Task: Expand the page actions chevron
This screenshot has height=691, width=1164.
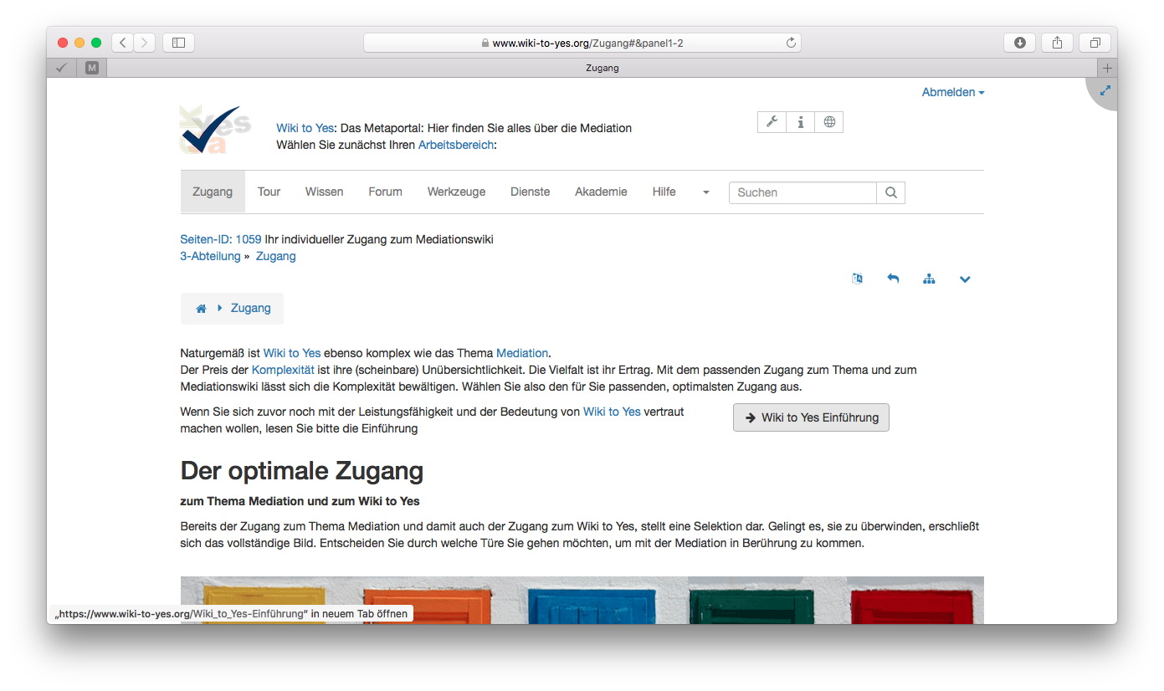Action: coord(965,279)
